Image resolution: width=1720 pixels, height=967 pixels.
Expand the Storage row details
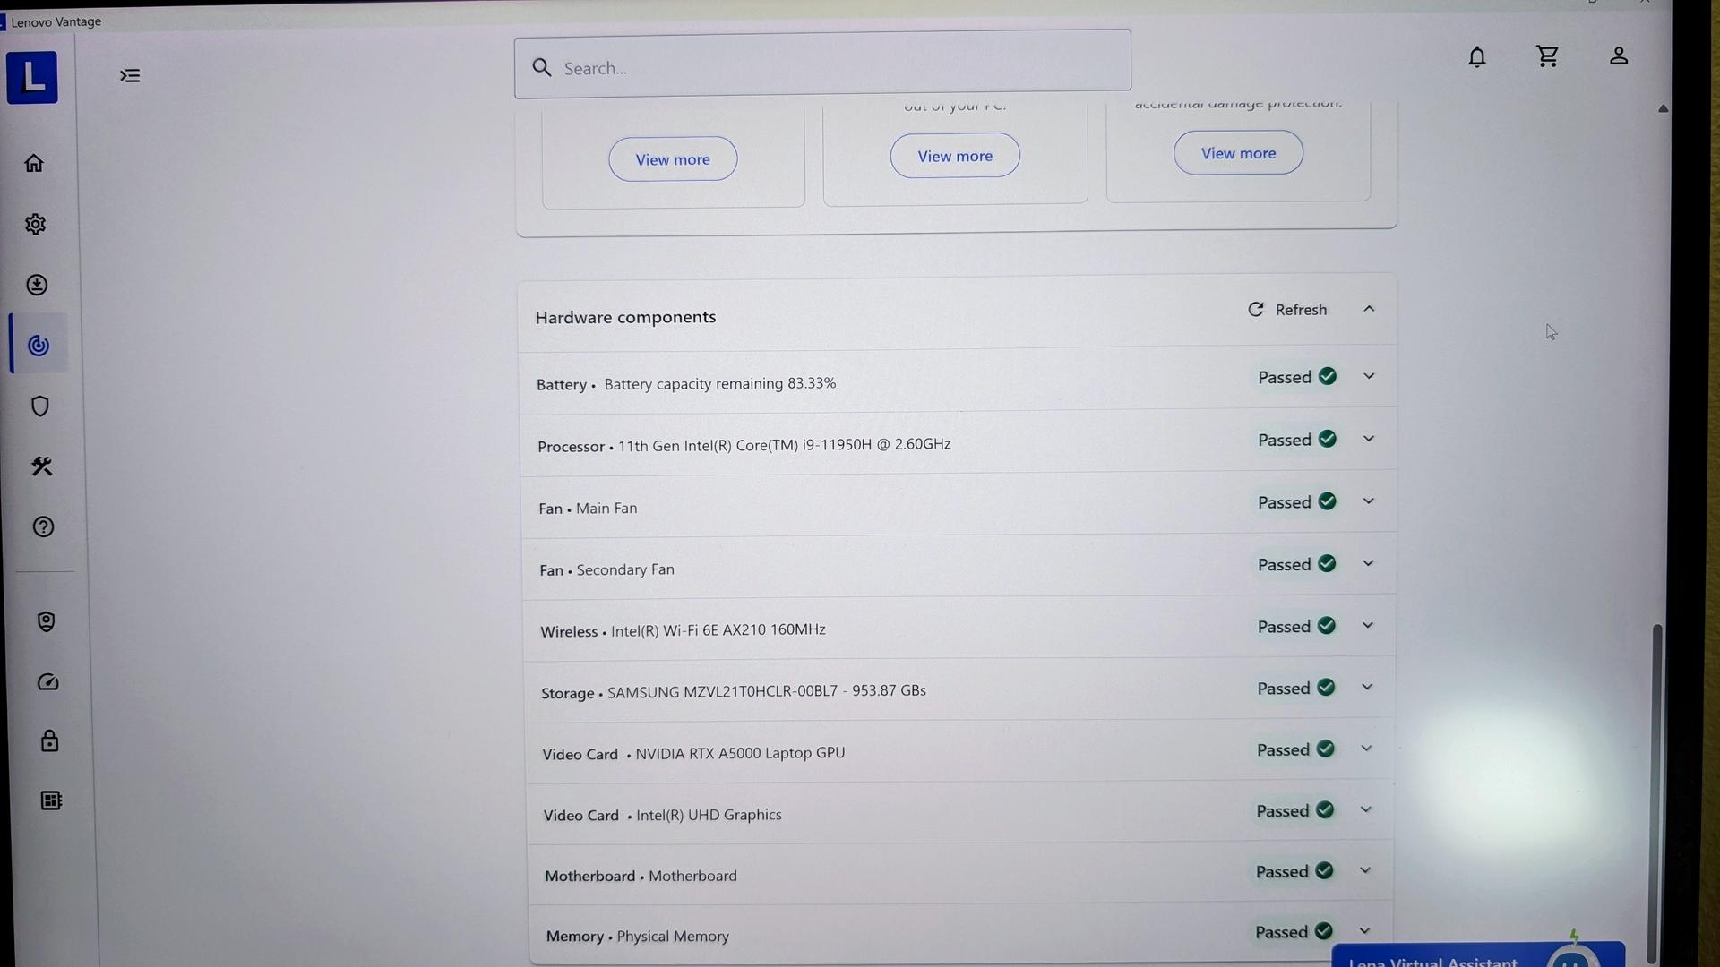[1367, 687]
